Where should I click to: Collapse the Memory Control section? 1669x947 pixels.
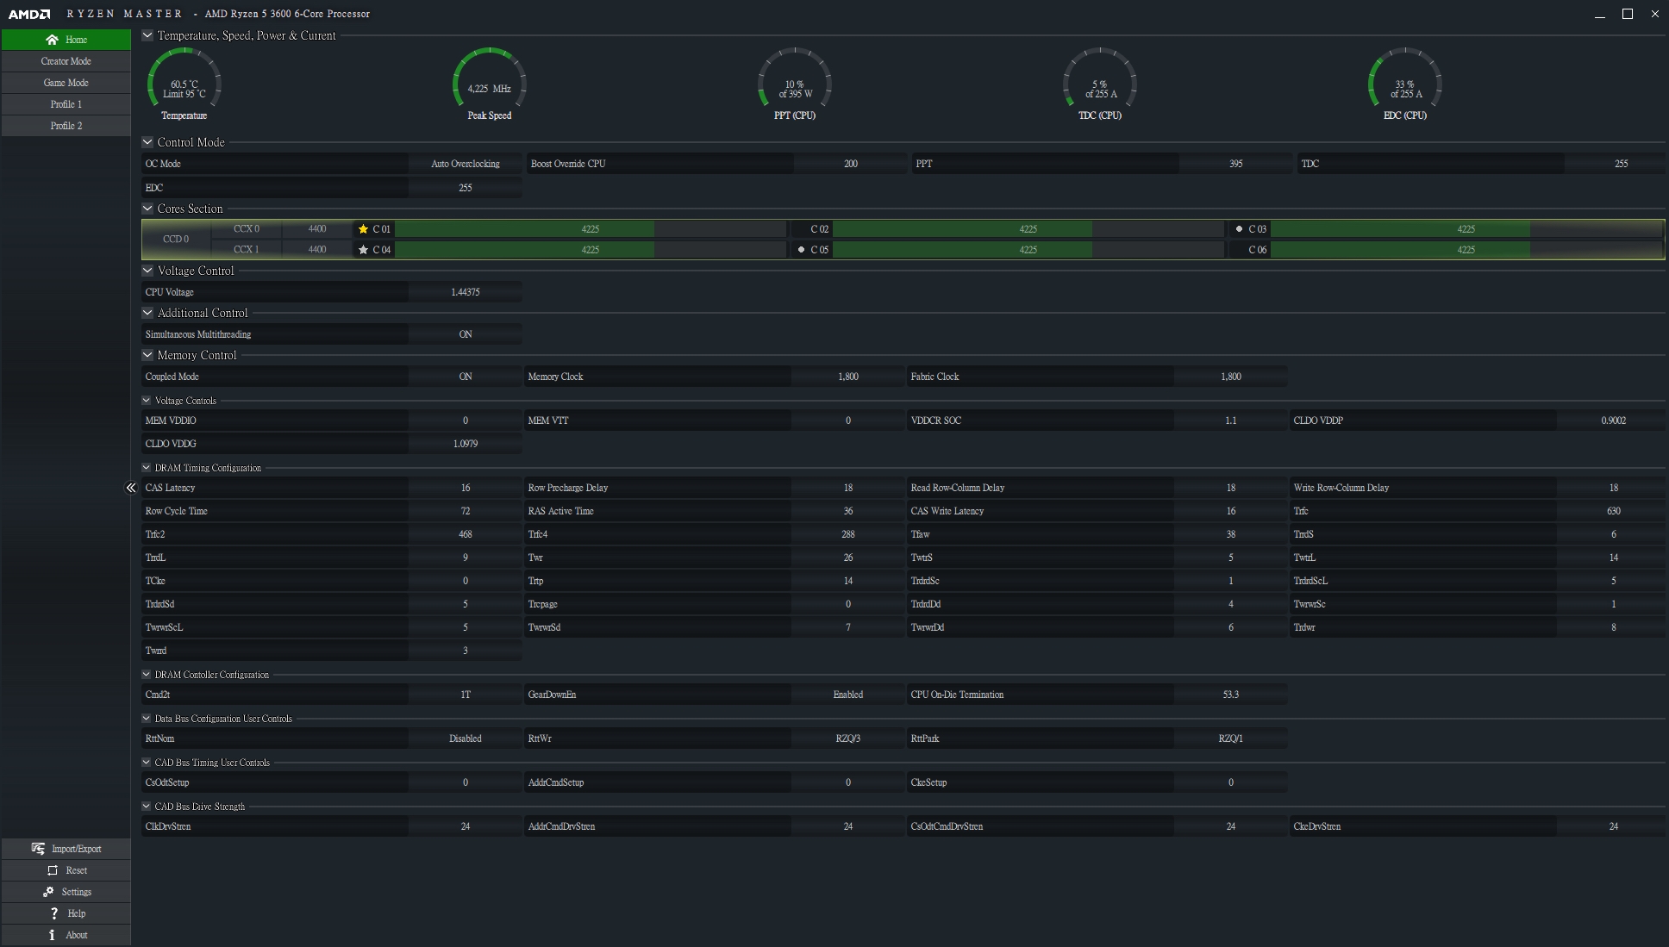pos(147,355)
